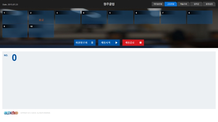This screenshot has width=218, height=122.
Task: Click the 회원별조회 button label
Action: (82, 43)
